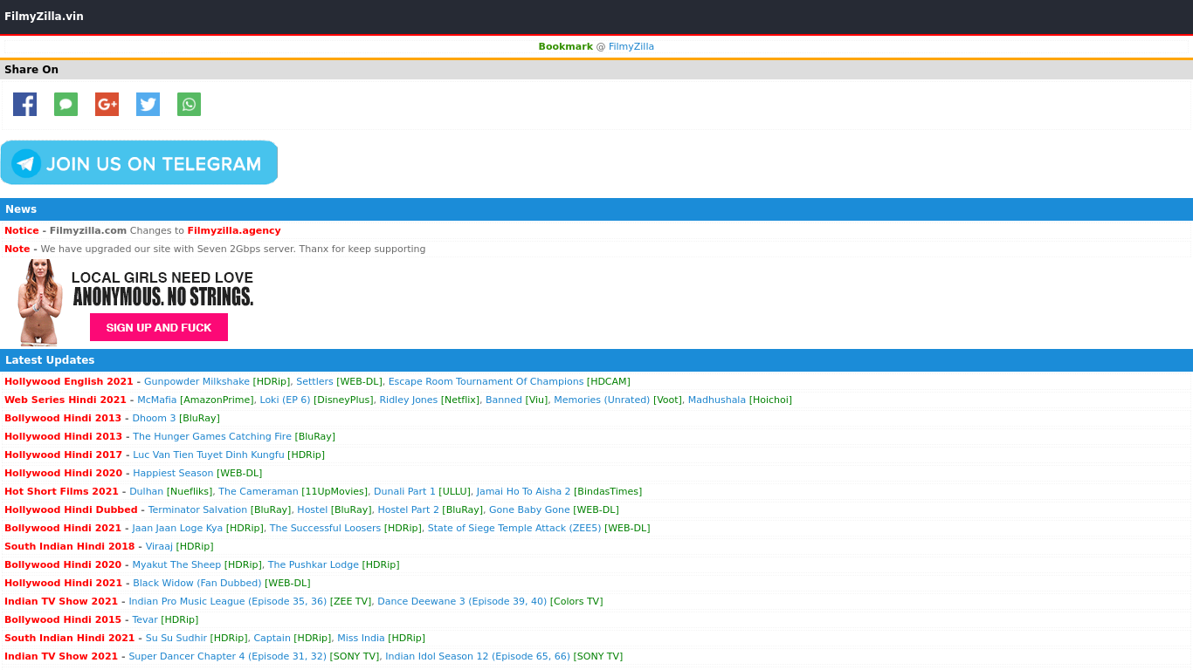Click the FilmyZilla bookmark link

(x=631, y=47)
